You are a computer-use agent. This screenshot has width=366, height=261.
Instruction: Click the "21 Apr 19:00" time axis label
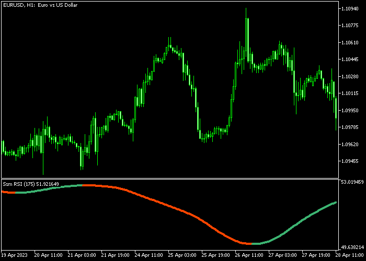click(116, 255)
